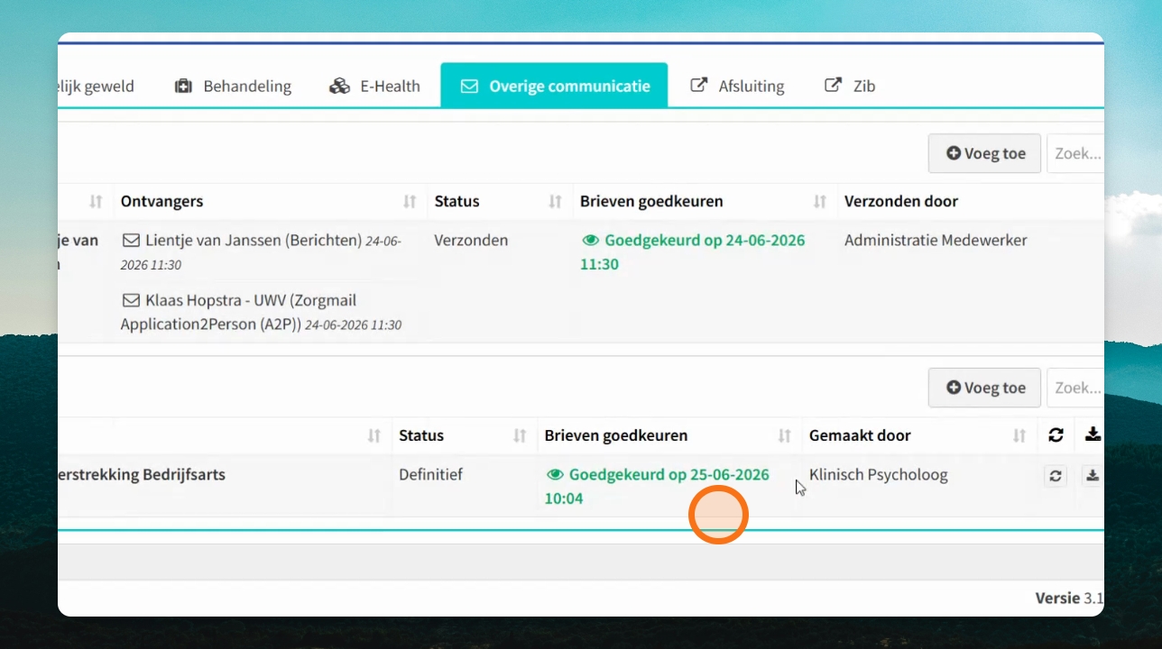
Task: Click the E-Health cubes icon
Action: (x=339, y=86)
